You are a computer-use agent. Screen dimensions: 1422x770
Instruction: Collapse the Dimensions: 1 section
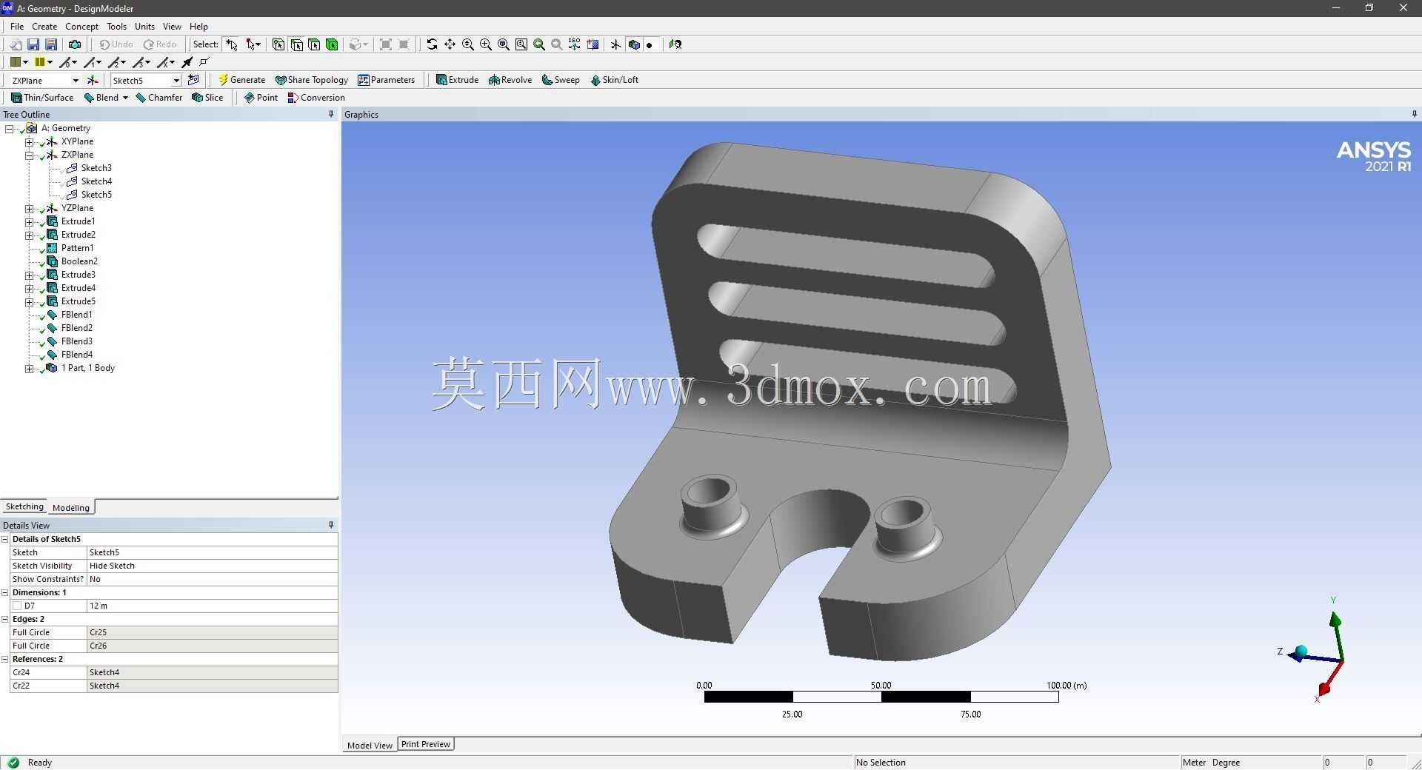[5, 592]
